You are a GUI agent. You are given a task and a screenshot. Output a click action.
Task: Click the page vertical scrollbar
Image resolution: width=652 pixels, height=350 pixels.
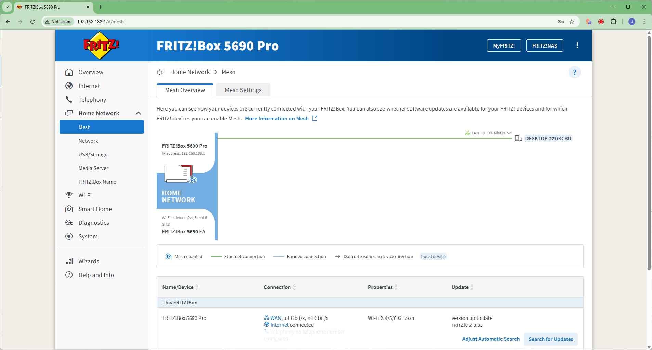[x=649, y=153]
